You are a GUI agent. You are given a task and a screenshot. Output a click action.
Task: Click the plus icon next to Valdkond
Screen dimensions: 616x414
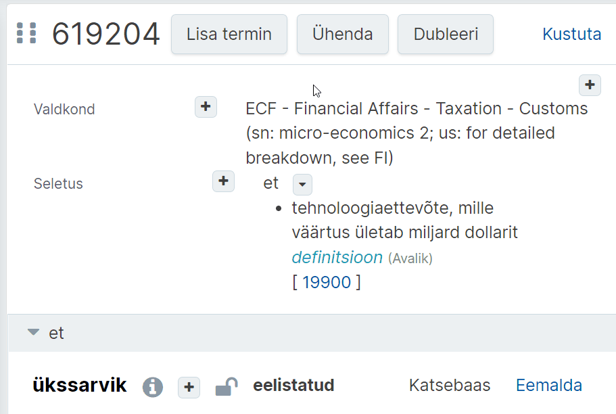click(206, 107)
